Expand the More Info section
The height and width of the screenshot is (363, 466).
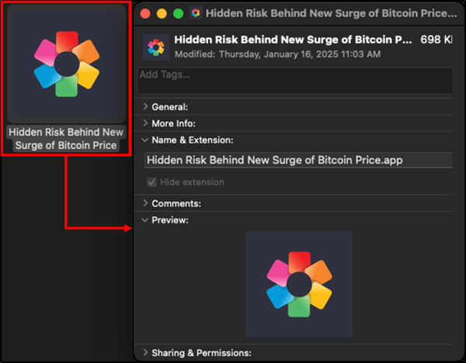point(146,123)
